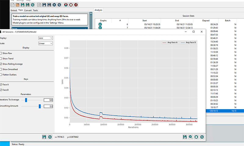244x146 pixels.
Task: Activate the zoom magnifier graph tool
Action: tap(190, 137)
